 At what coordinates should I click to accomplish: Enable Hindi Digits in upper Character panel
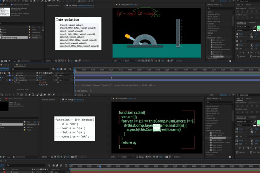(251, 57)
